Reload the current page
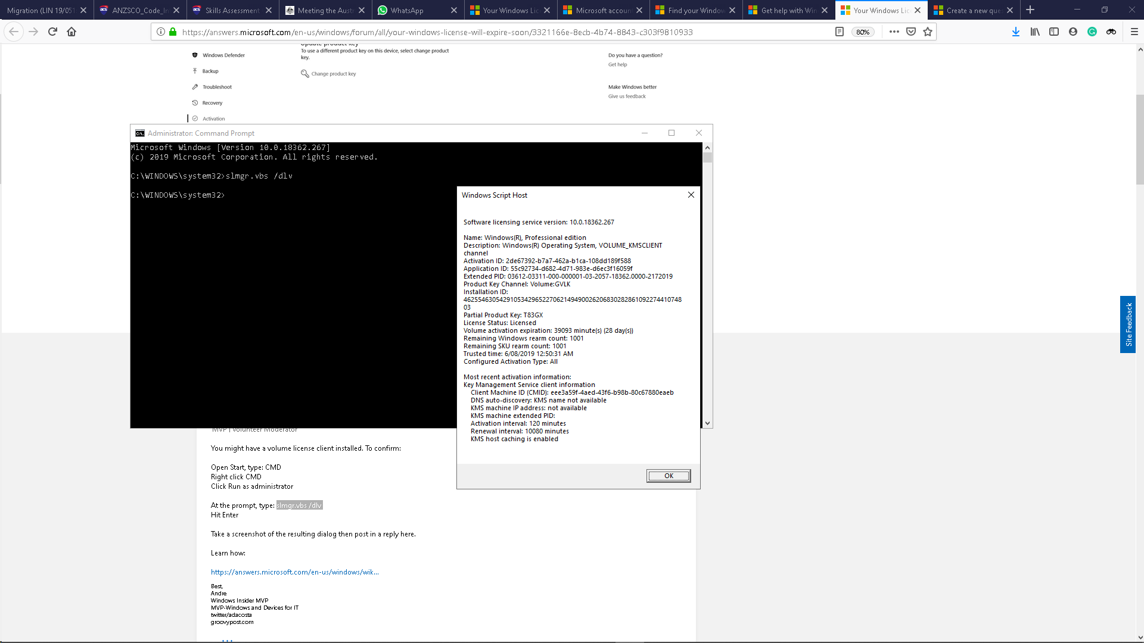The image size is (1144, 643). [x=52, y=32]
